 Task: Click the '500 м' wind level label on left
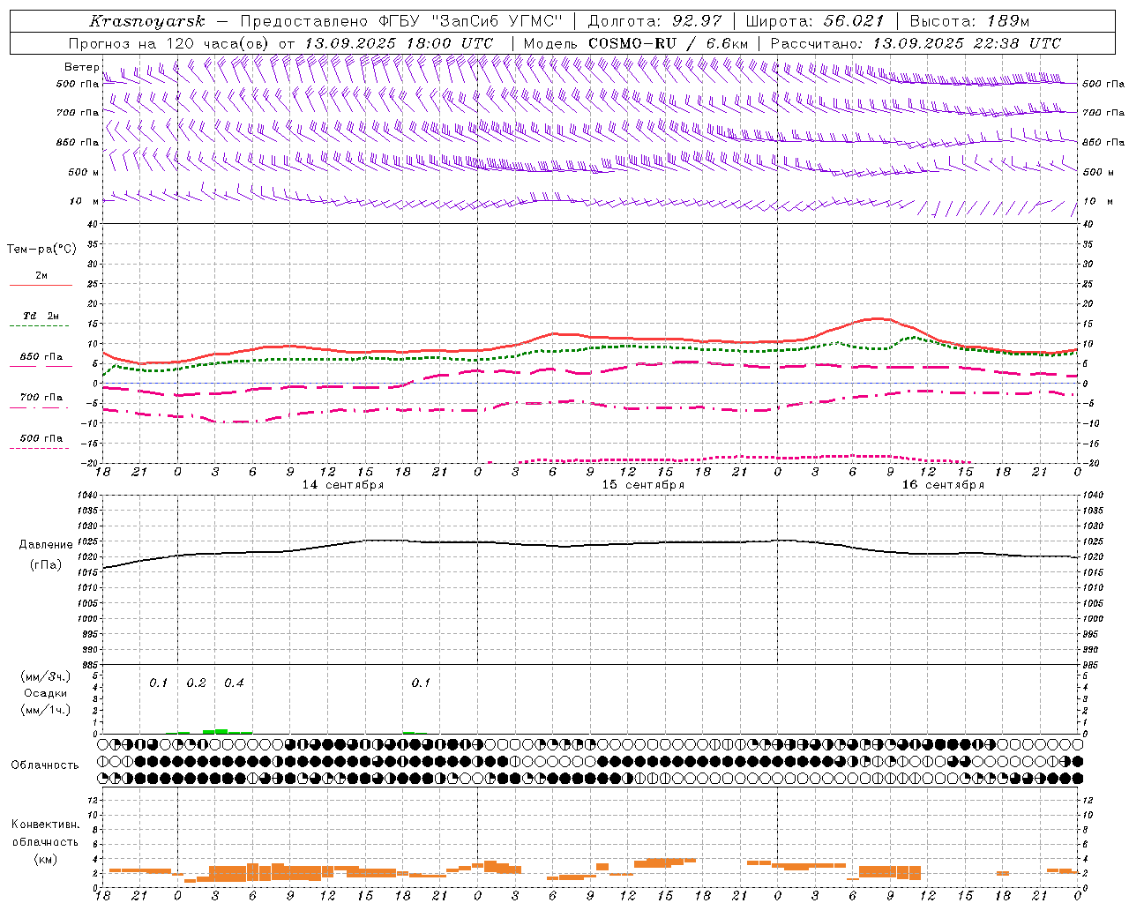point(84,172)
